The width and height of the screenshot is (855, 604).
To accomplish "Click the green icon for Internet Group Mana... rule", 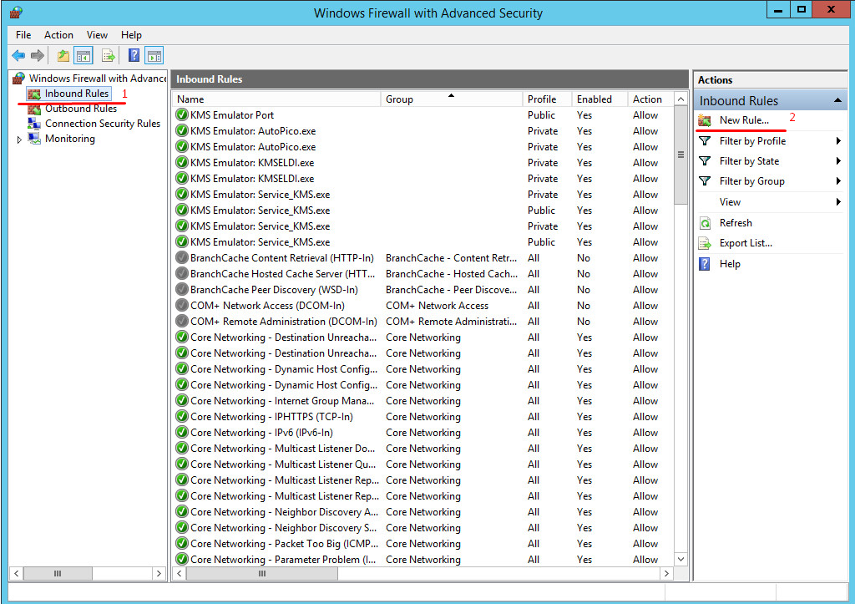I will [x=182, y=401].
